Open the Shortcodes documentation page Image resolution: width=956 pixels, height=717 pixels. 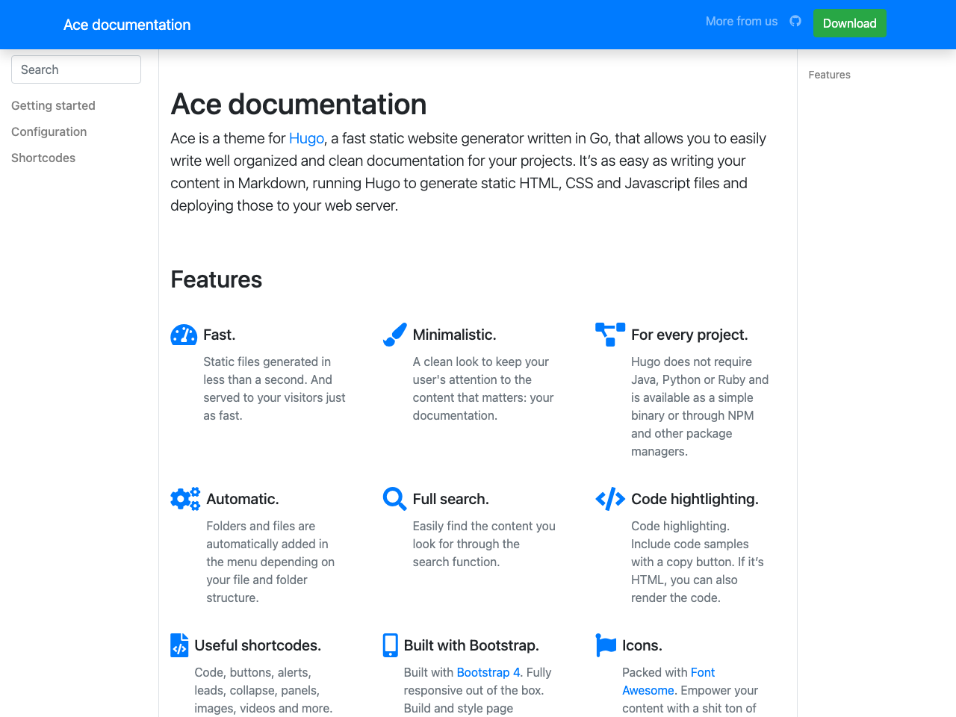(43, 158)
